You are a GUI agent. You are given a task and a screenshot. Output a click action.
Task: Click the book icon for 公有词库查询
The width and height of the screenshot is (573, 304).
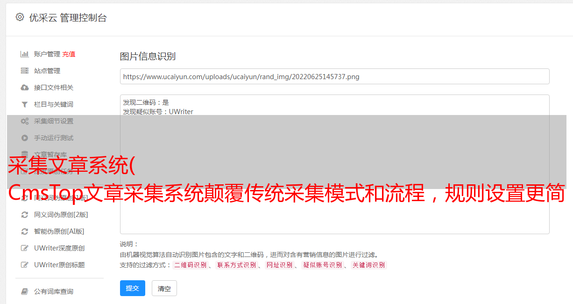click(25, 291)
